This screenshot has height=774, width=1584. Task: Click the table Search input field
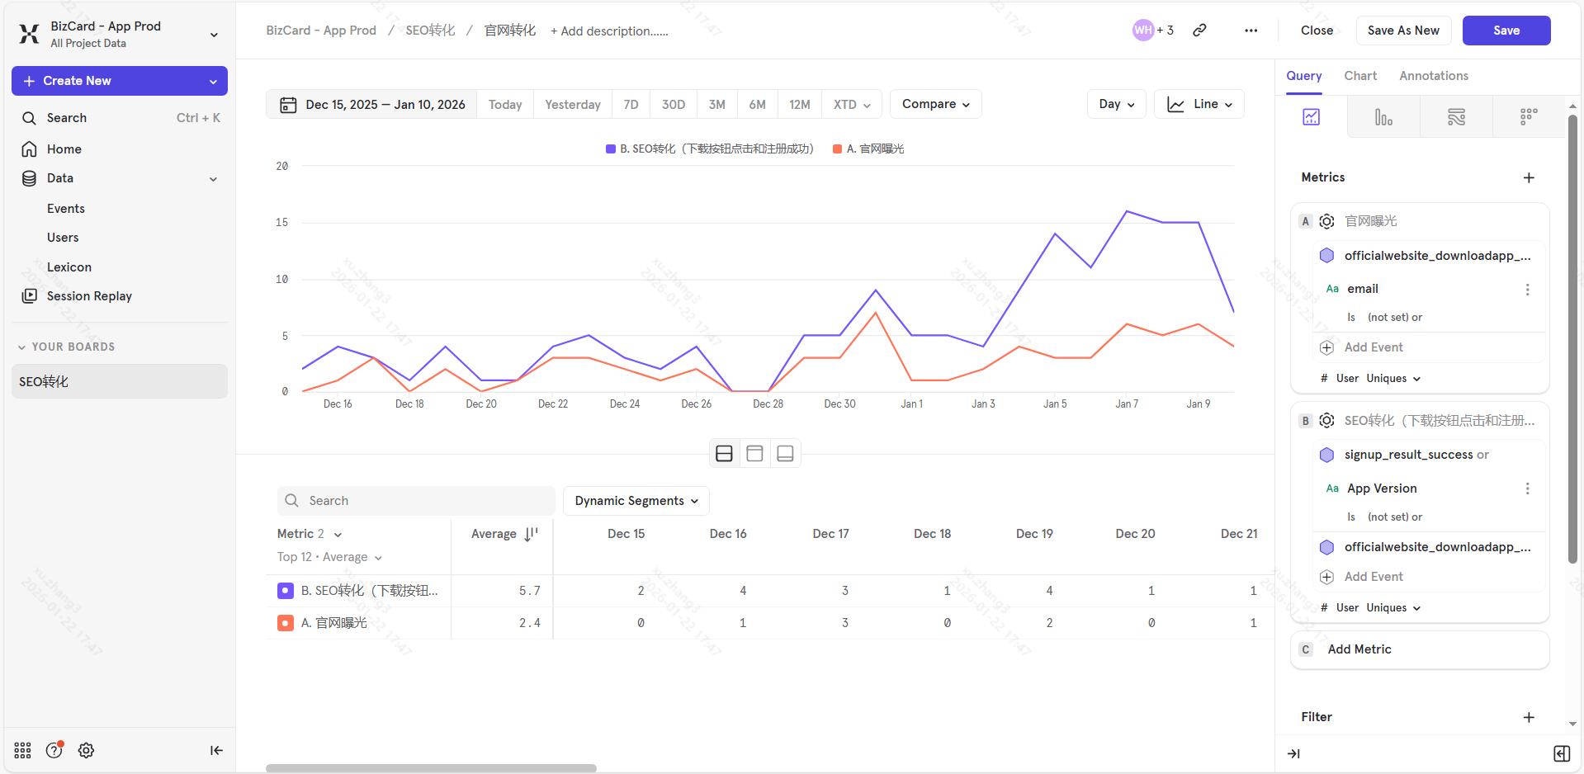coord(416,501)
